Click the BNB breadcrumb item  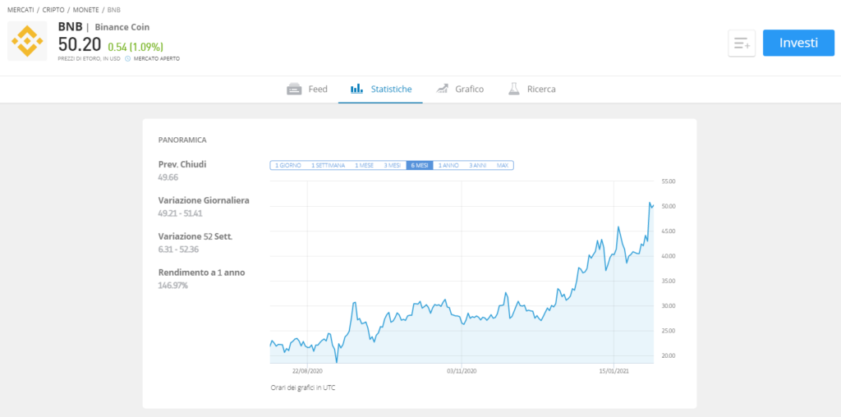pyautogui.click(x=114, y=10)
